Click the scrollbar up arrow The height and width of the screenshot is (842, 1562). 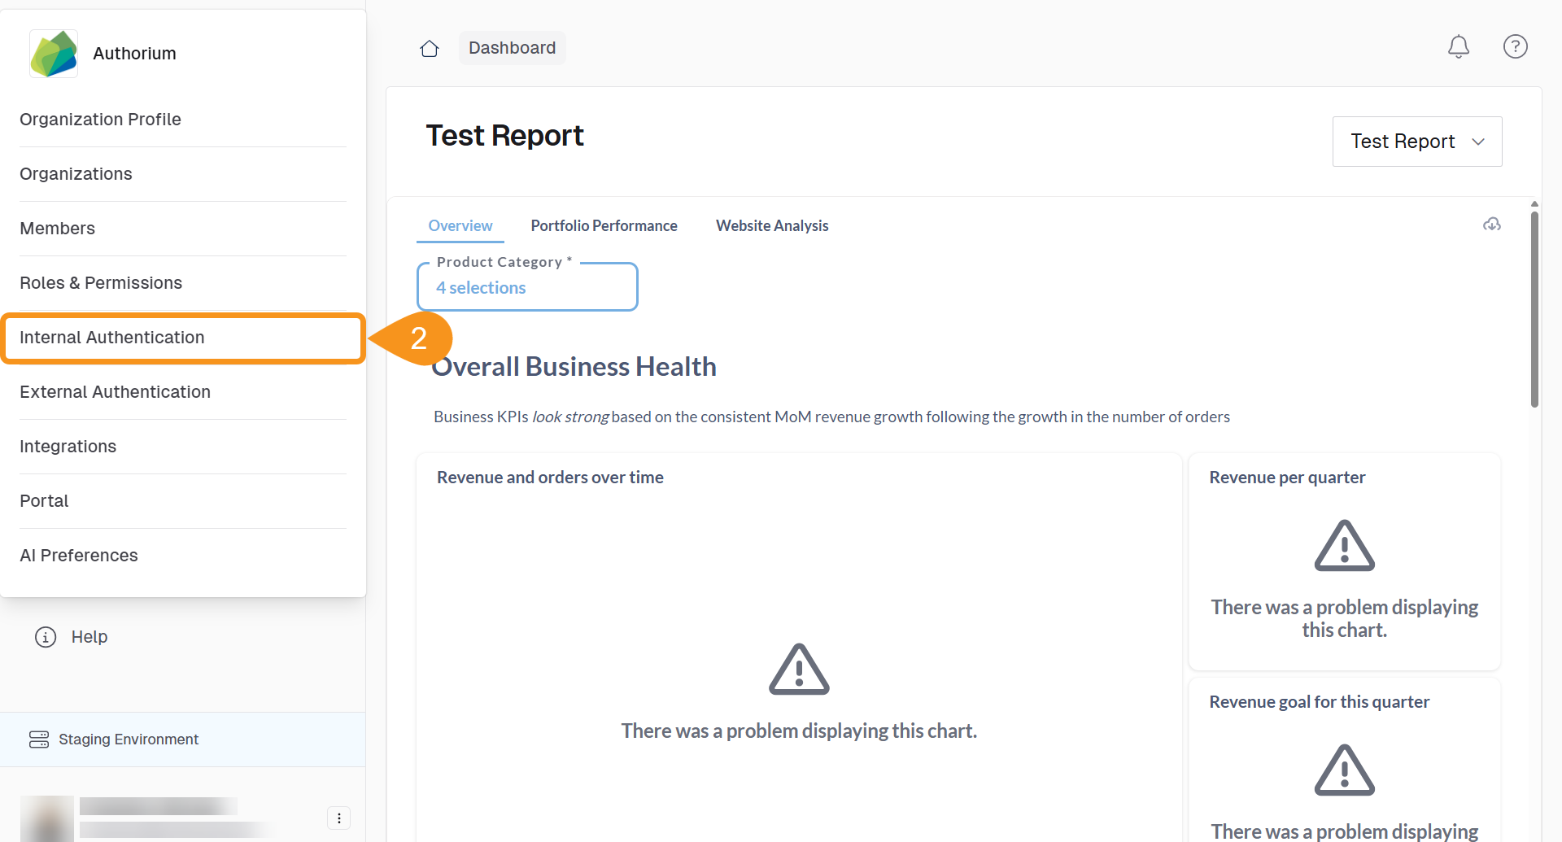click(x=1534, y=204)
